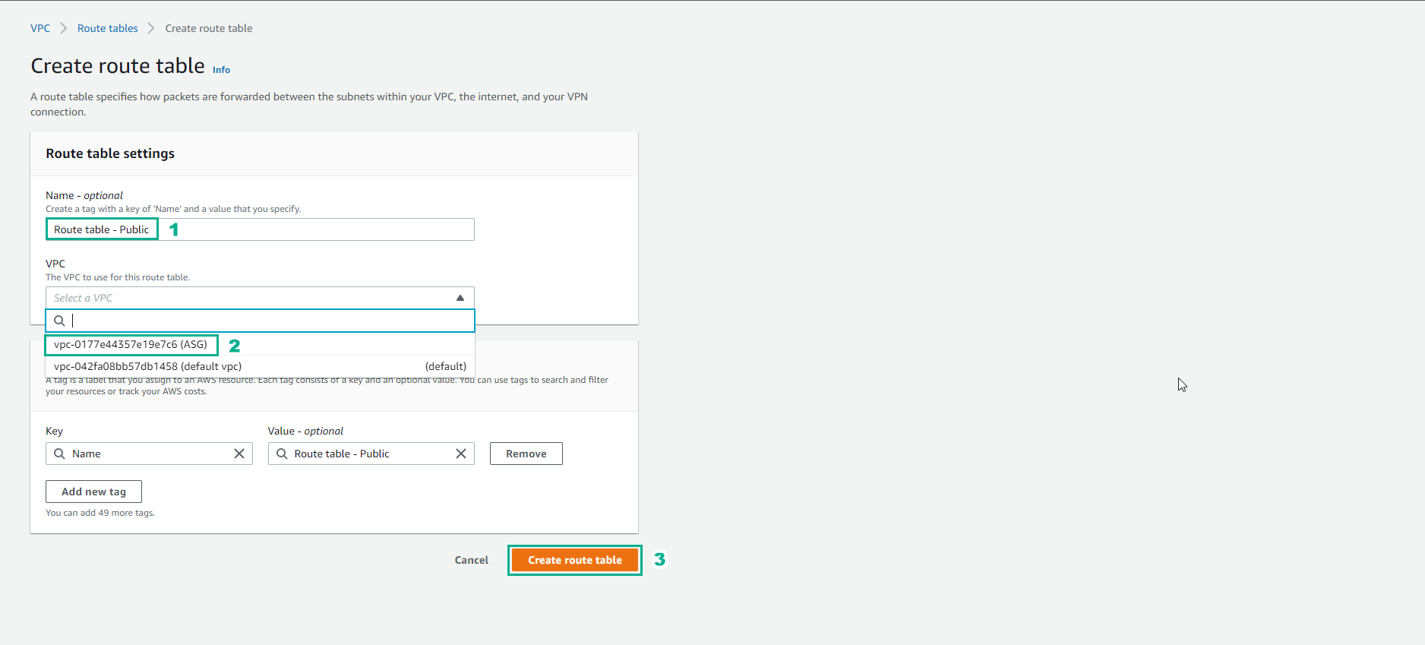
Task: Click 'You can add 49 more tags' text
Action: (x=100, y=513)
